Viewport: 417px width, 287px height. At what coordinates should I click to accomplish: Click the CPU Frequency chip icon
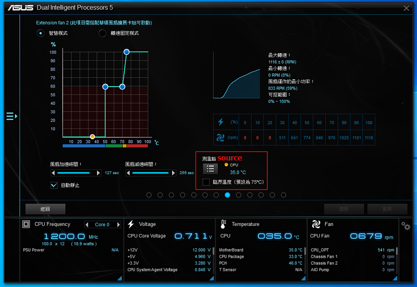point(26,224)
